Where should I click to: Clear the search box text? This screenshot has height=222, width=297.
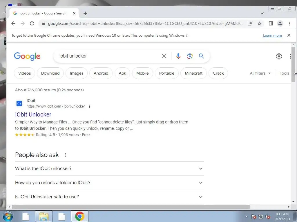pyautogui.click(x=164, y=56)
